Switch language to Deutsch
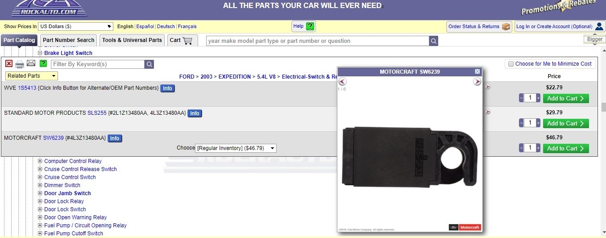This screenshot has width=606, height=238. coord(166,26)
